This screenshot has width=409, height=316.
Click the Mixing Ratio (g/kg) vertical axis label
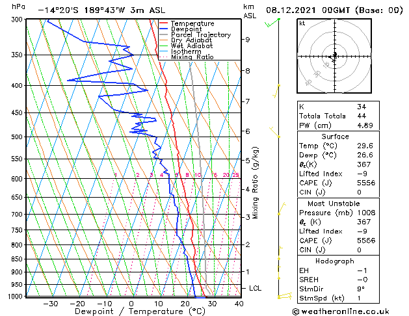tap(256, 182)
